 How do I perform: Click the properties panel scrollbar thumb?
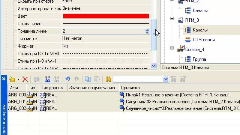[x=153, y=35]
